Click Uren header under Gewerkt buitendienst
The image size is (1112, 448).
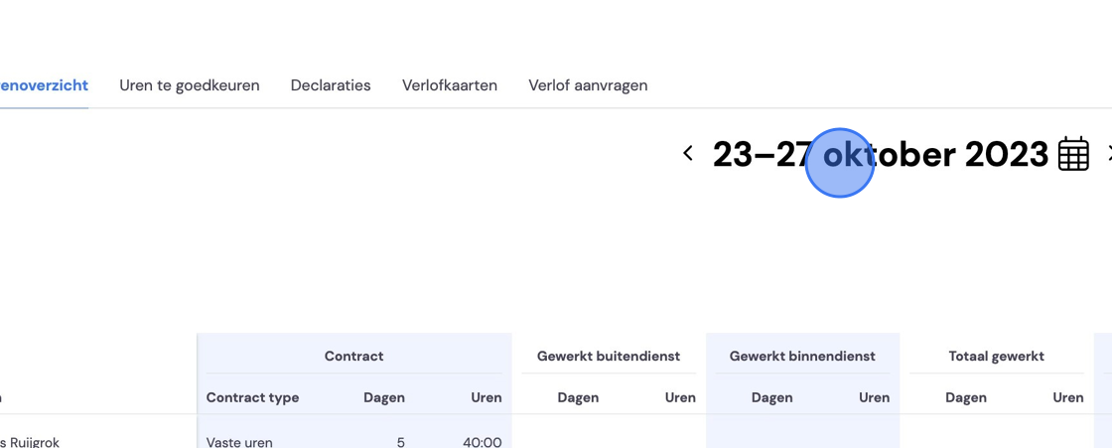(x=680, y=397)
